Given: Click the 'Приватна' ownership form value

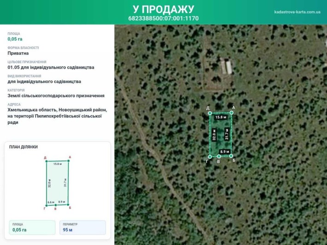Looking at the screenshot, I should (18, 53).
